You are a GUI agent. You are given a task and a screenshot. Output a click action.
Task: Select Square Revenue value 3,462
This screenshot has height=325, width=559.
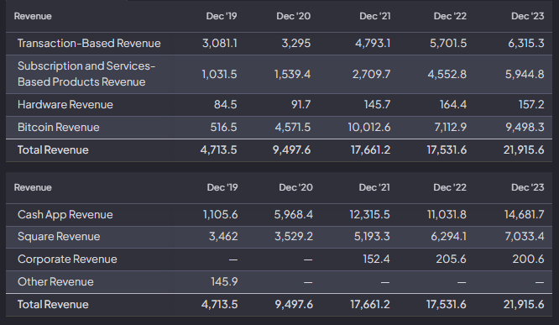tap(223, 237)
